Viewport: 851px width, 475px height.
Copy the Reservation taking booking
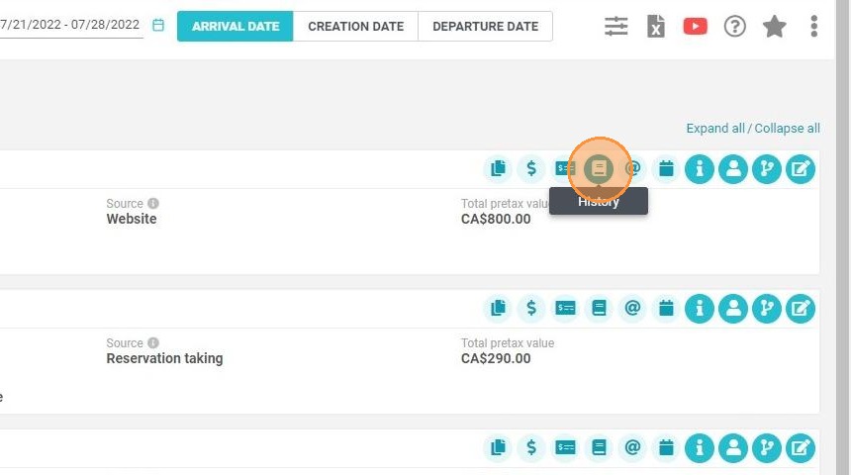point(498,309)
